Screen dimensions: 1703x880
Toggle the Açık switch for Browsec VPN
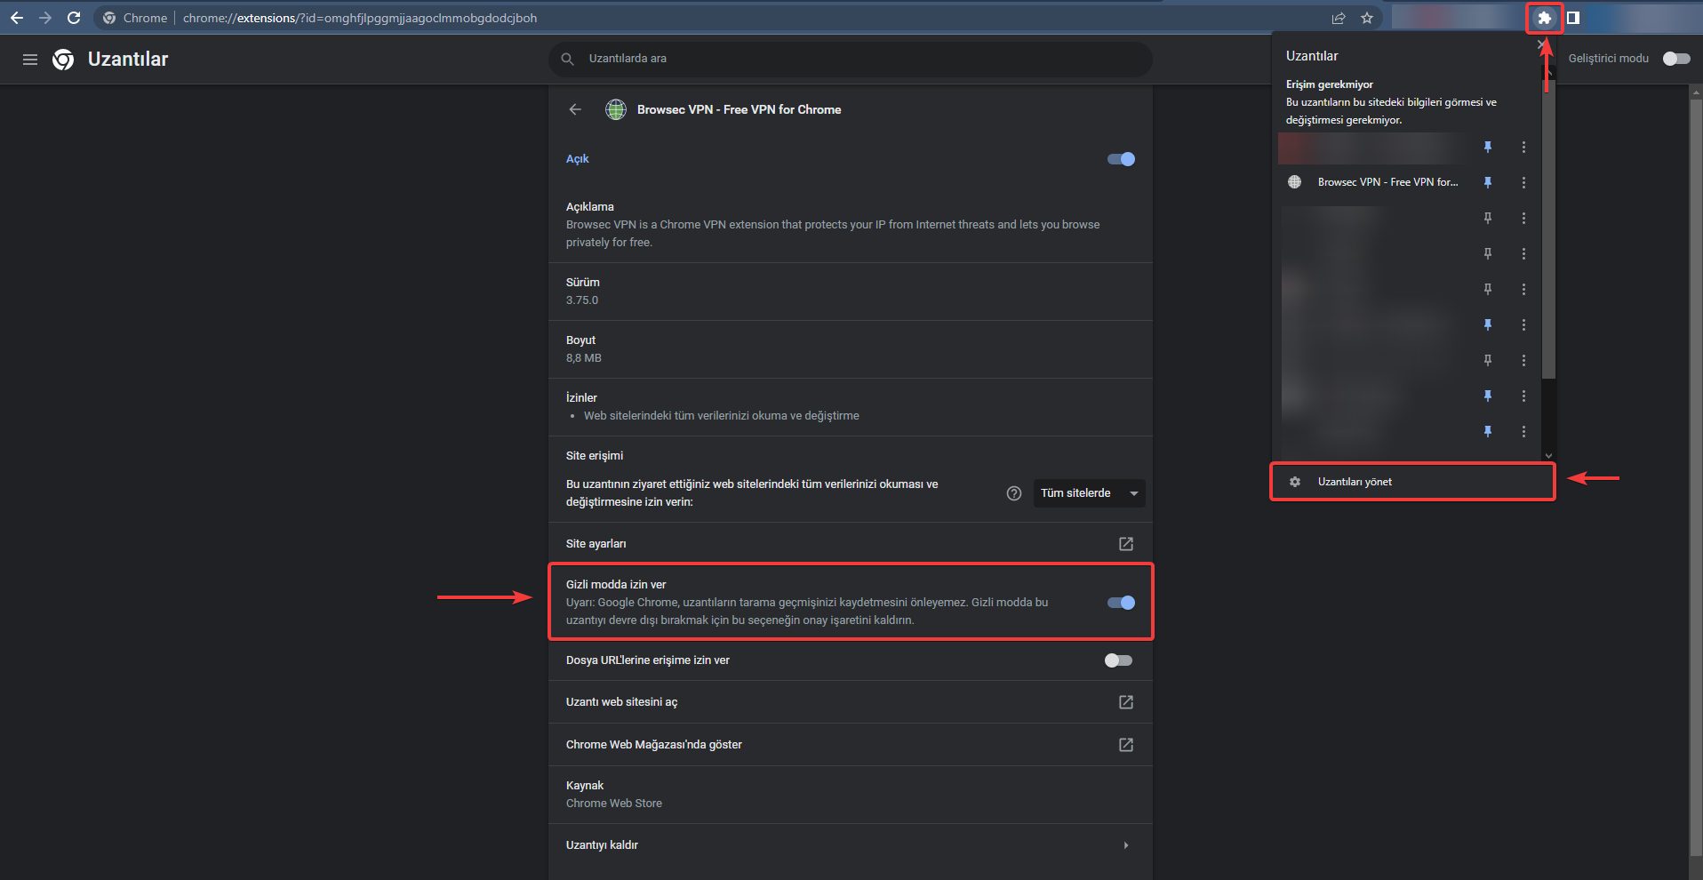click(x=1121, y=159)
